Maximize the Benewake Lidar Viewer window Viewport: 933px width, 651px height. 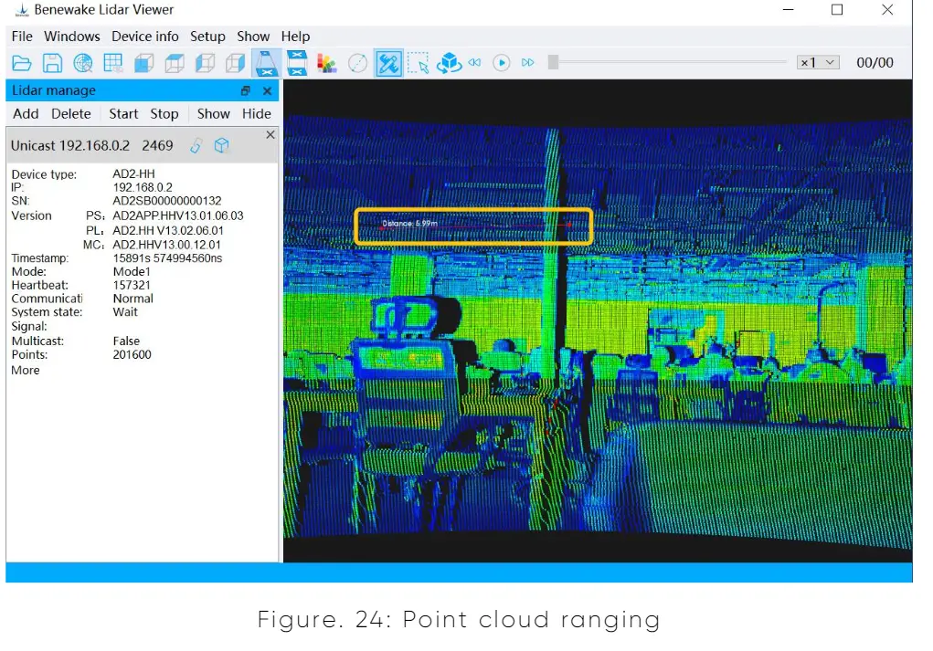pyautogui.click(x=837, y=9)
